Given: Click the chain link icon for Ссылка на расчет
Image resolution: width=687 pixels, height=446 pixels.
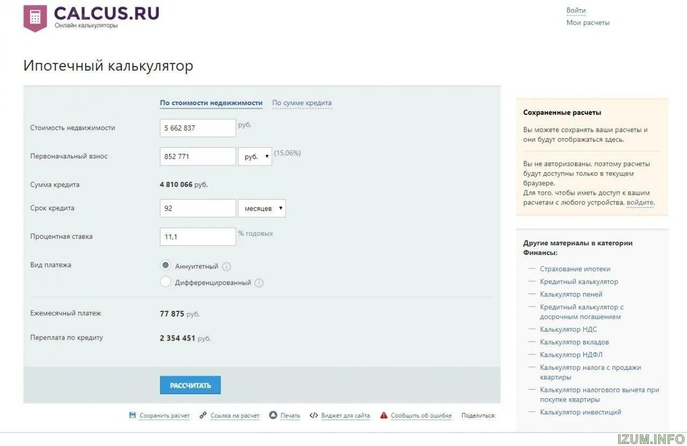Looking at the screenshot, I should pyautogui.click(x=203, y=415).
